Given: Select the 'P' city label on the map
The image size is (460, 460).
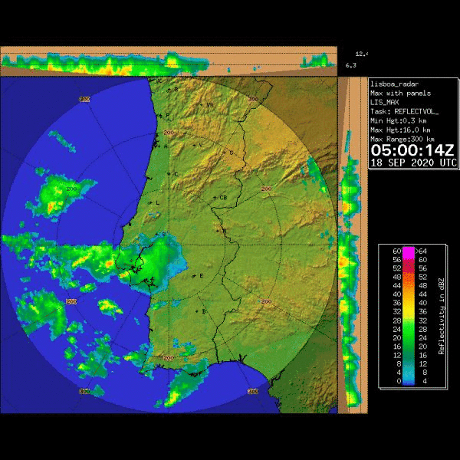Looking at the screenshot, I should (x=167, y=115).
